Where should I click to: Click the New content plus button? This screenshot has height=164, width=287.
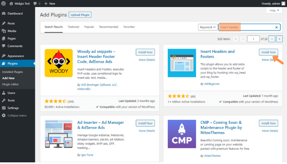tap(50, 3)
